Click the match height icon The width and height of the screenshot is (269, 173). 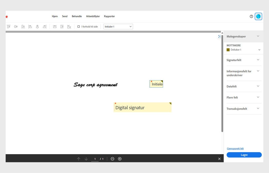[62, 27]
